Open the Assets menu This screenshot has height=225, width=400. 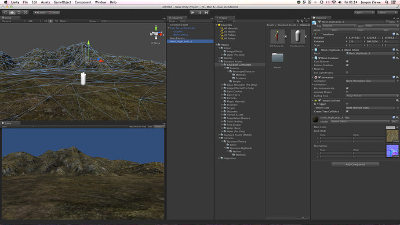point(45,2)
